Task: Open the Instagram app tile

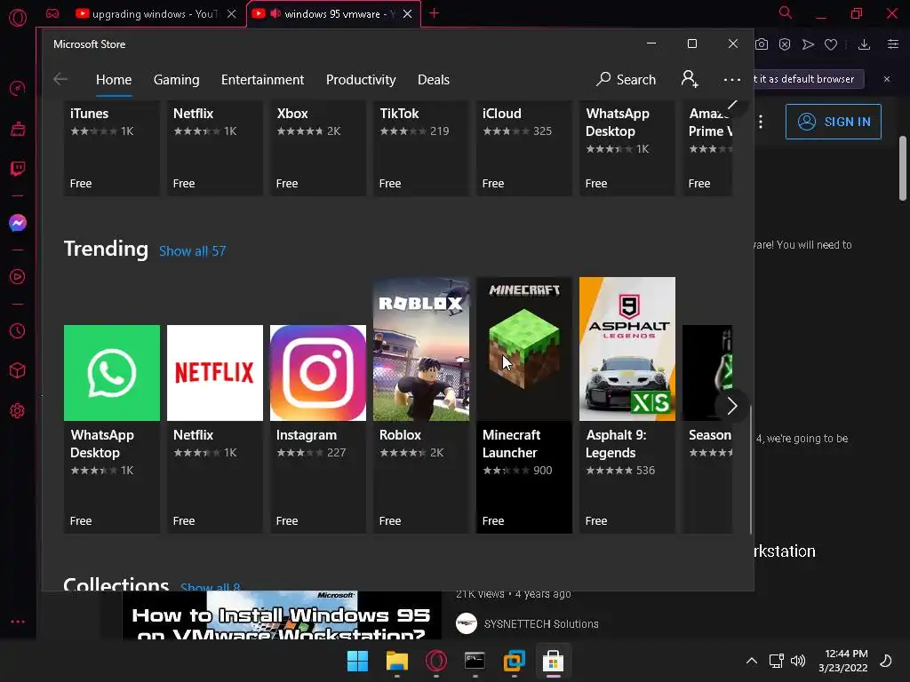Action: pos(318,429)
